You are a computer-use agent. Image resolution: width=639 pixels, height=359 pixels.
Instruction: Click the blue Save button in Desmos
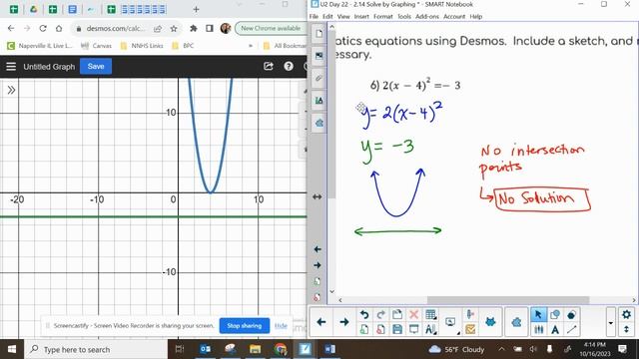(x=96, y=67)
